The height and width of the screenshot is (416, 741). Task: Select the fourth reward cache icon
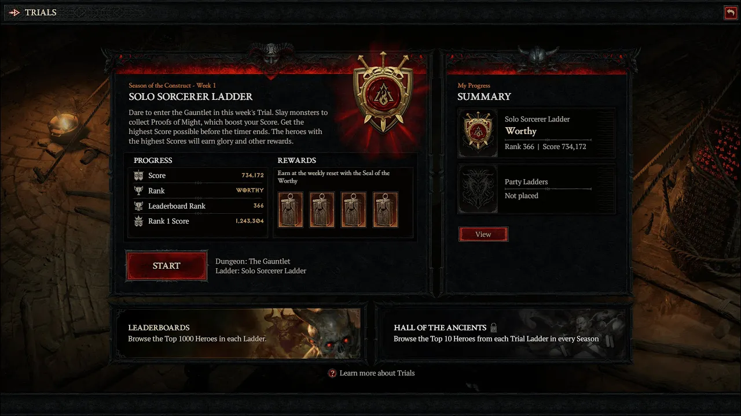point(385,210)
